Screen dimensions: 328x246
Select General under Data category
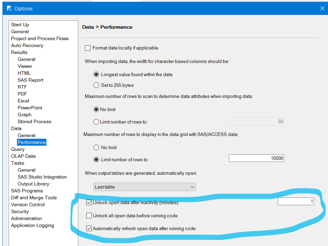click(x=26, y=135)
